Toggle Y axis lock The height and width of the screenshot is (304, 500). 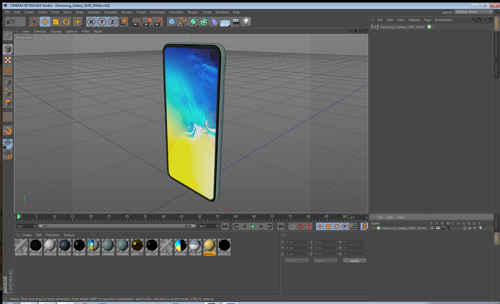point(102,22)
